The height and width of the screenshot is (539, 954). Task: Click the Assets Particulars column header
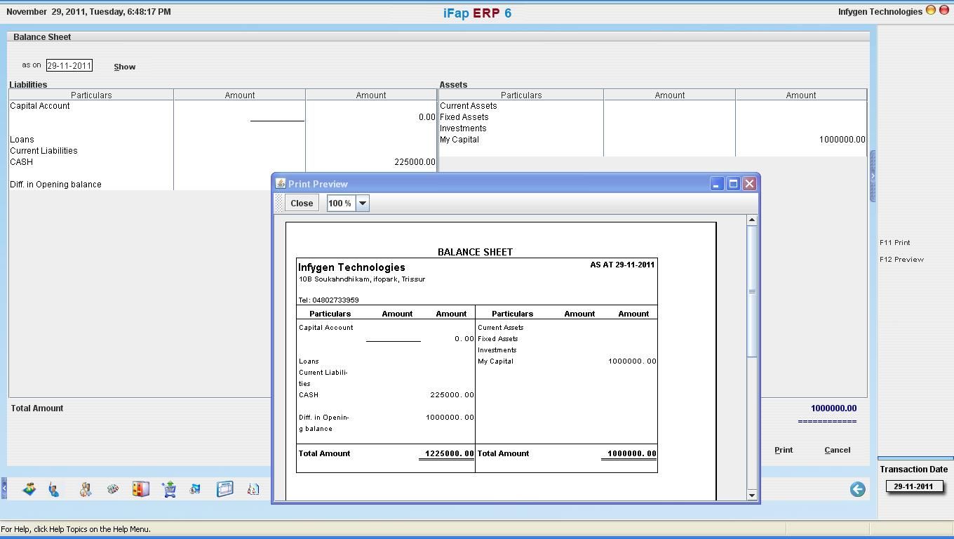tap(521, 95)
